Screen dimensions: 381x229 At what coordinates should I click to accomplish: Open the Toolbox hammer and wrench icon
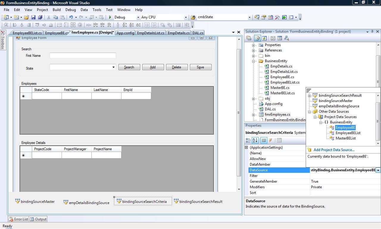pyautogui.click(x=277, y=17)
